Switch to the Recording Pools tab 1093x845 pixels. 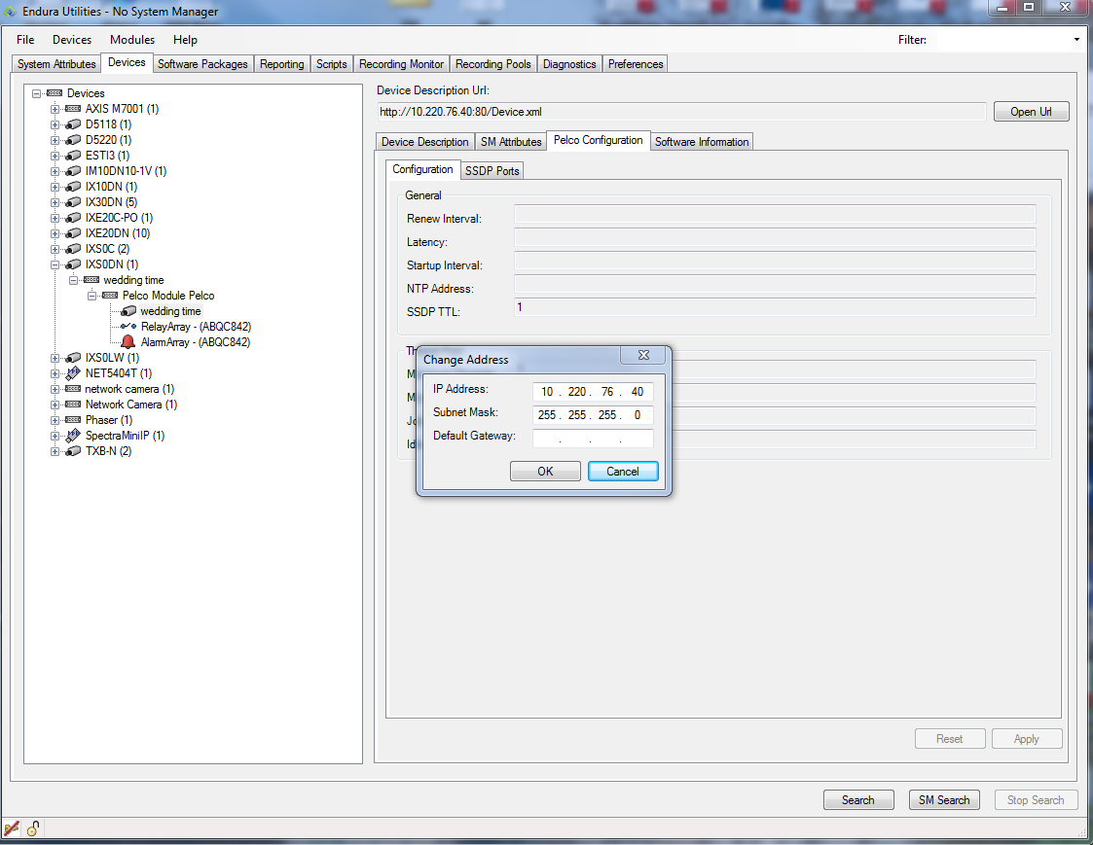pos(493,64)
